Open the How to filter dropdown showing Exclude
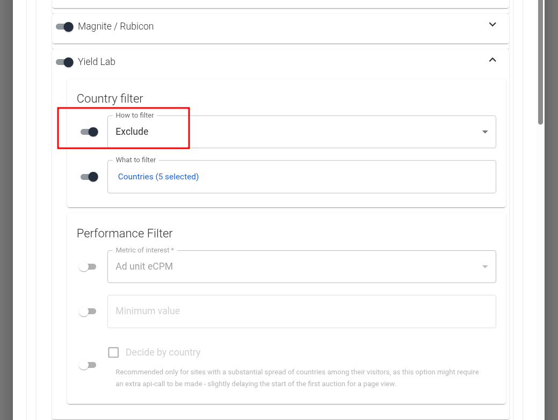 click(x=290, y=132)
